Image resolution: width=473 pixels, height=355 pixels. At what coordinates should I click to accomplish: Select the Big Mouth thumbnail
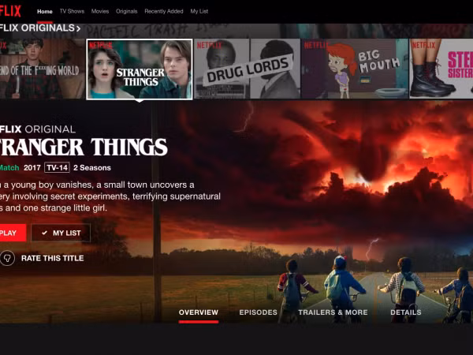[355, 69]
